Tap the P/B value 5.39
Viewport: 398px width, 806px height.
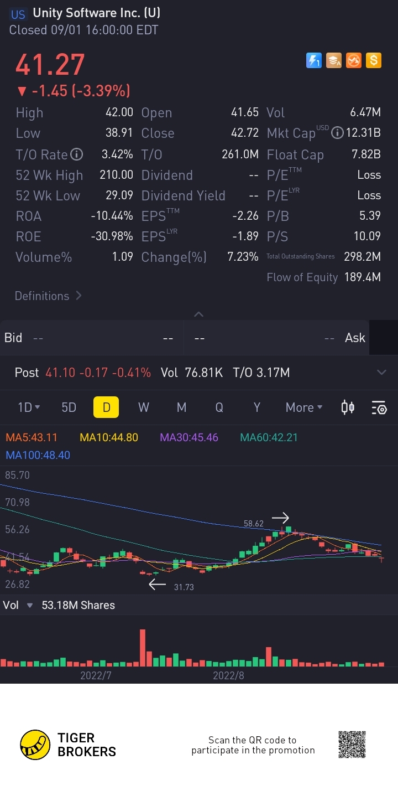click(x=370, y=216)
